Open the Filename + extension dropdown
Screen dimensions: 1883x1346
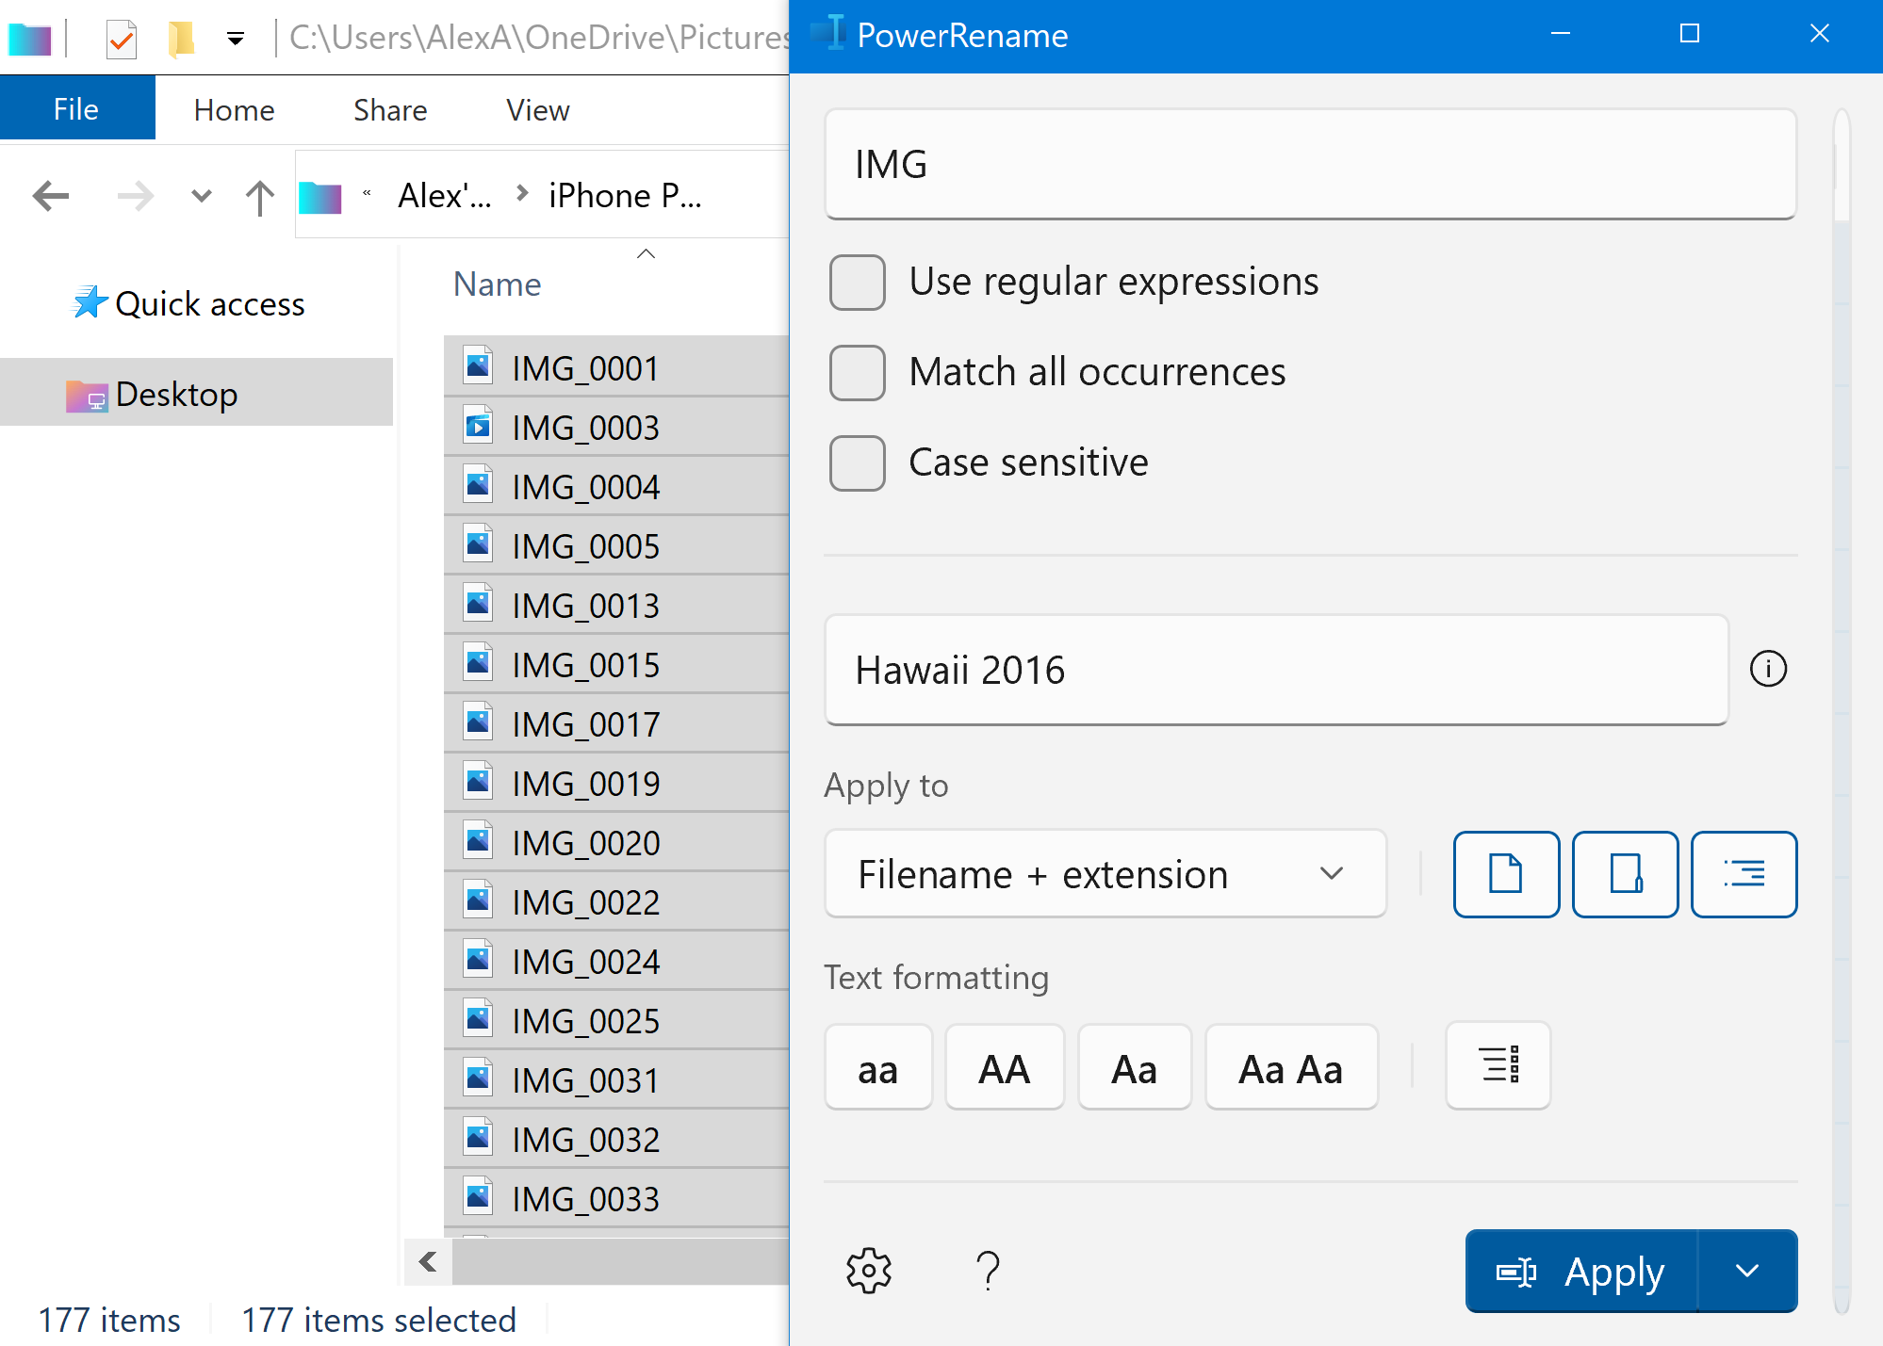pyautogui.click(x=1105, y=874)
